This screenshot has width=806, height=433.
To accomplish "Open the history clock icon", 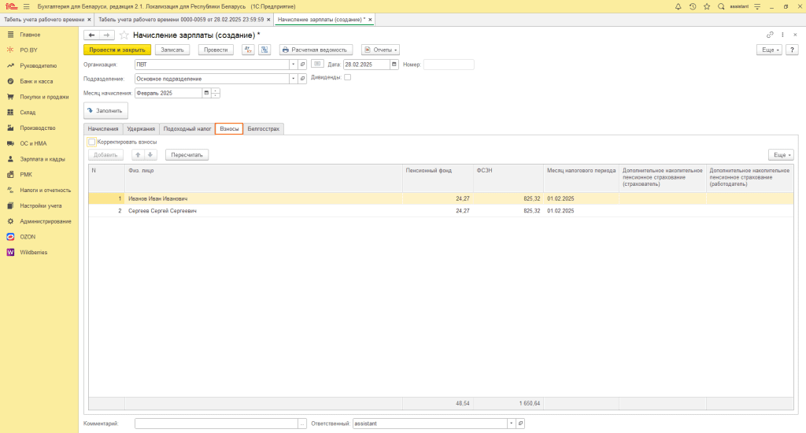I will point(693,6).
